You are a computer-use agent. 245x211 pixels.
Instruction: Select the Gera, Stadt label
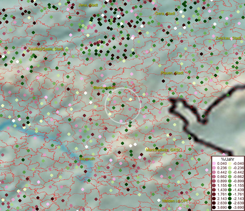click(165, 13)
